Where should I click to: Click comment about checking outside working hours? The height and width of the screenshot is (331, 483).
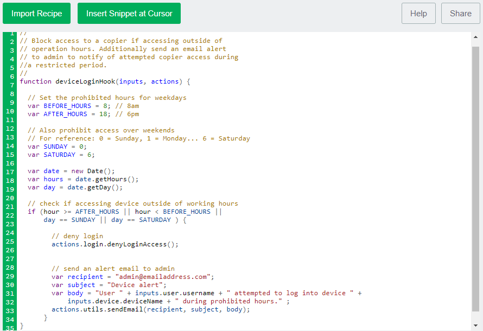[133, 203]
